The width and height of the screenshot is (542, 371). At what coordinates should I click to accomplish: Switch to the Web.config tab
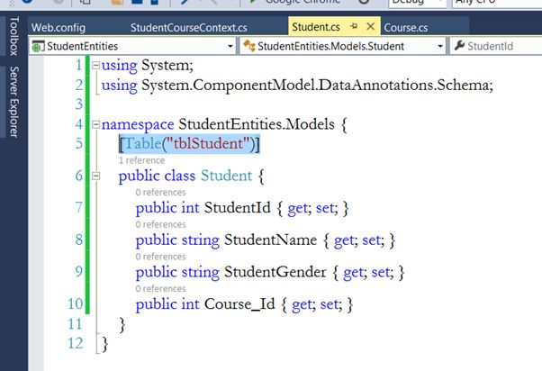click(x=59, y=27)
